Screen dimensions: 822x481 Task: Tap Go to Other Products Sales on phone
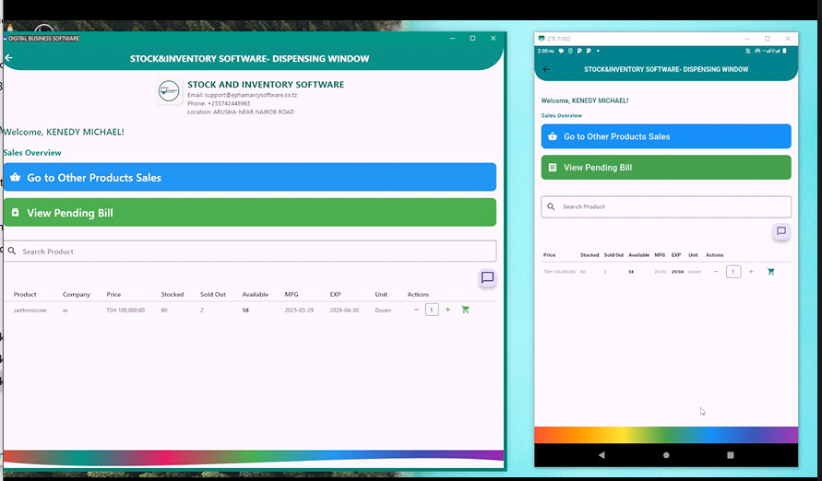click(665, 136)
